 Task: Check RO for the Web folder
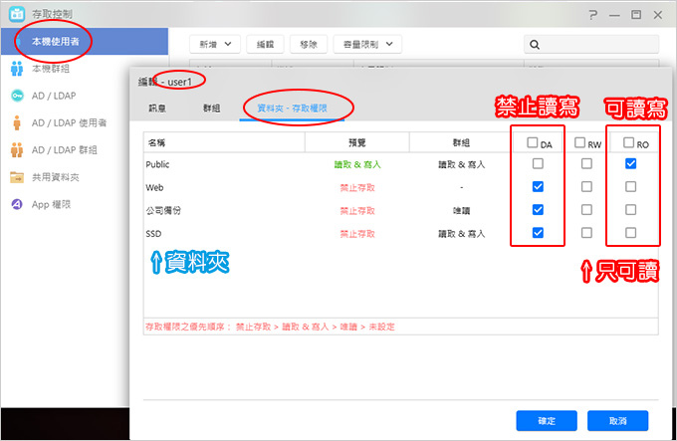pyautogui.click(x=631, y=187)
